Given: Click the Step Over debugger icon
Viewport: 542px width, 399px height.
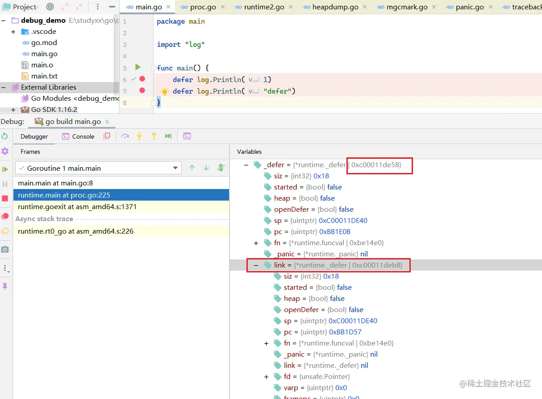Looking at the screenshot, I should point(125,136).
